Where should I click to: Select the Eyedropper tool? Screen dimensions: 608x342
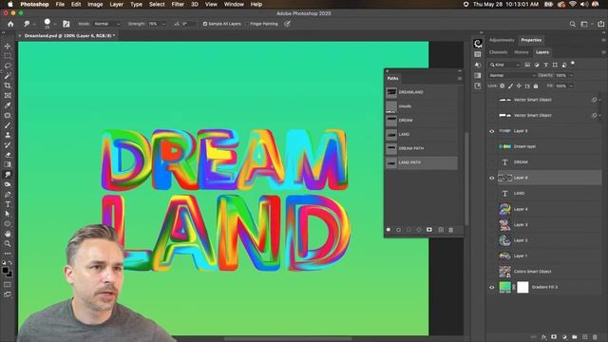click(8, 105)
